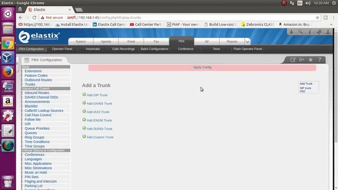Image resolution: width=338 pixels, height=190 pixels.
Task: Click Add SIP Trunk link
Action: point(97,95)
